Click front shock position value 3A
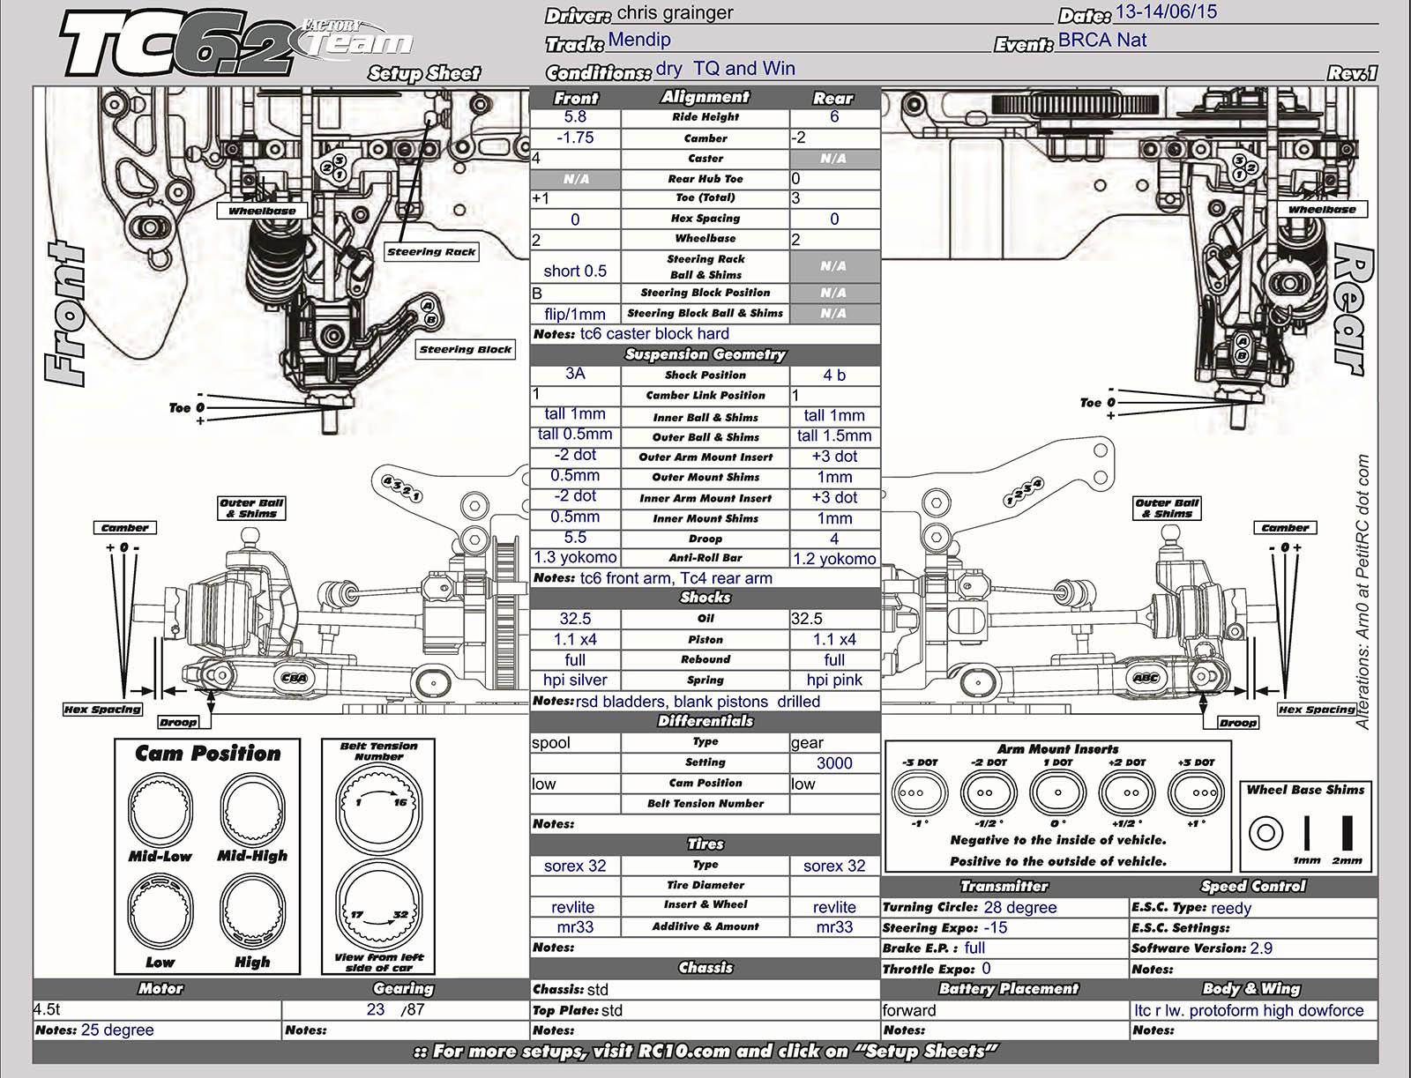1411x1078 pixels. (x=575, y=375)
